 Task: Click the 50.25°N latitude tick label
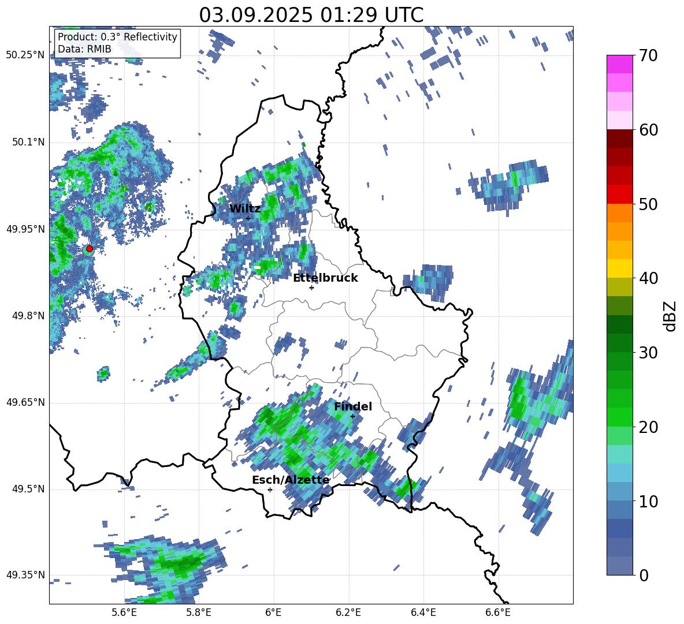coord(25,55)
